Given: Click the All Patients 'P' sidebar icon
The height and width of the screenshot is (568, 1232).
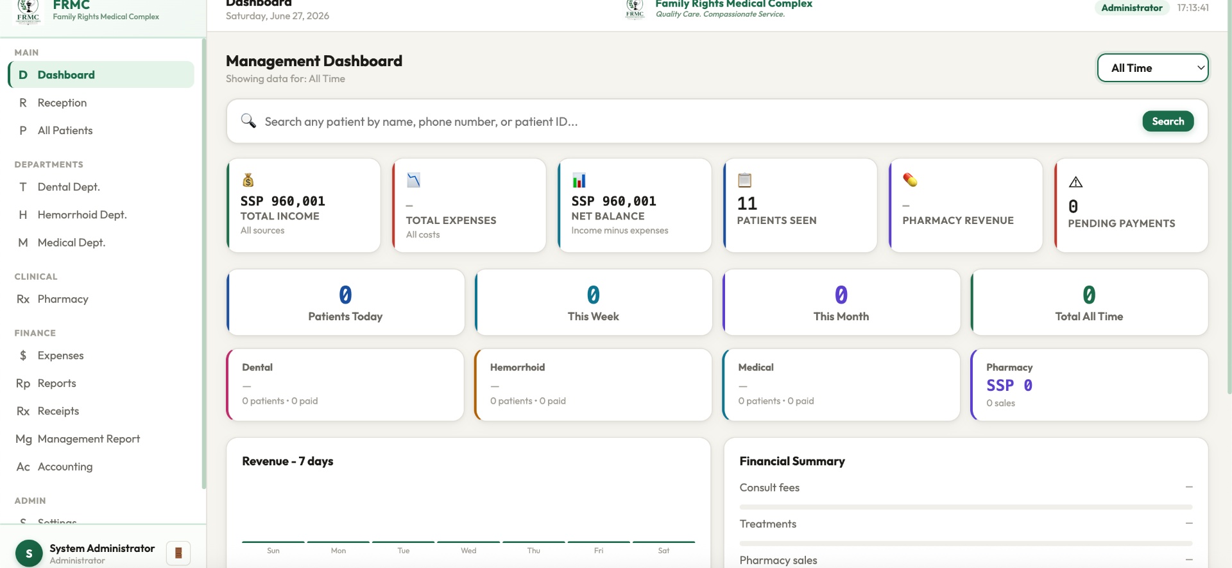Looking at the screenshot, I should click(23, 130).
